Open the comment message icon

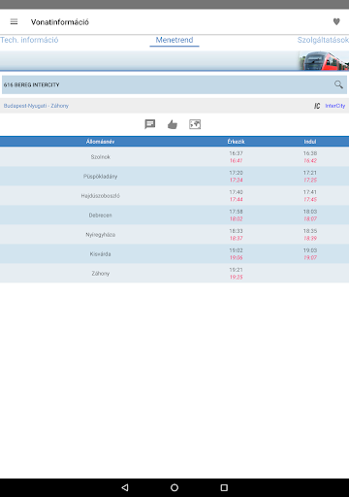[x=150, y=124]
